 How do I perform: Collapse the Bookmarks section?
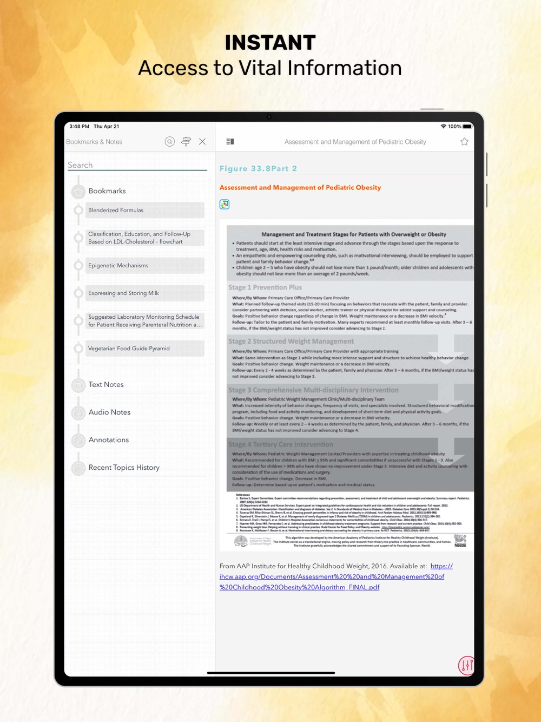pyautogui.click(x=107, y=191)
